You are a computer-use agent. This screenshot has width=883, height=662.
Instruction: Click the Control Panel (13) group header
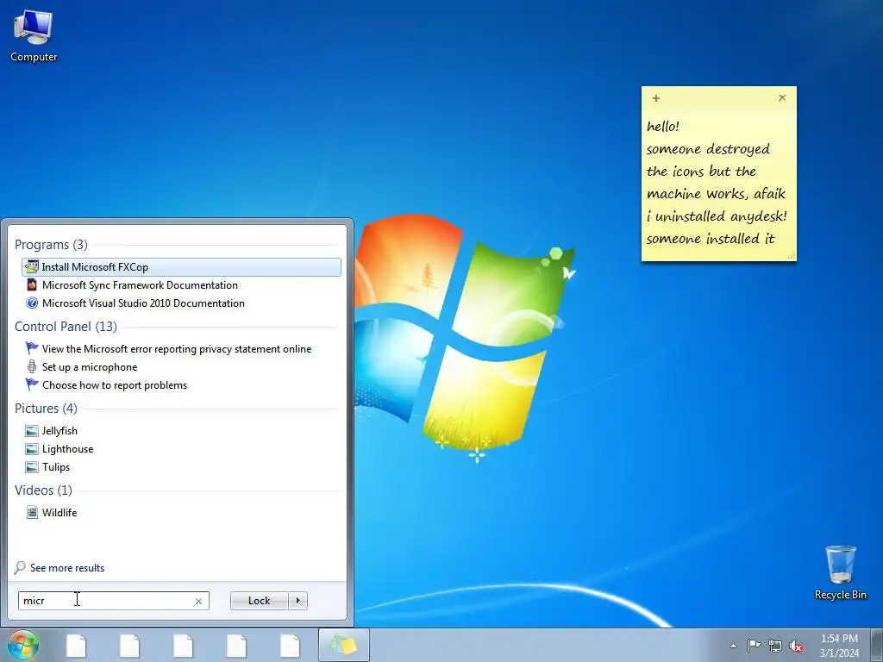[66, 327]
